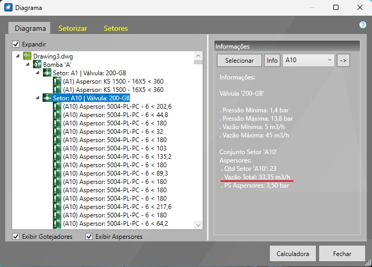Toggle the Exibir Gotejadores checkbox

coord(16,237)
